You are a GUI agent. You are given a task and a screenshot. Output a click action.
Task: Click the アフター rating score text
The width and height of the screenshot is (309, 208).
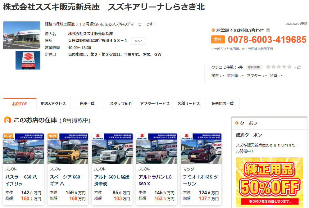point(257,76)
